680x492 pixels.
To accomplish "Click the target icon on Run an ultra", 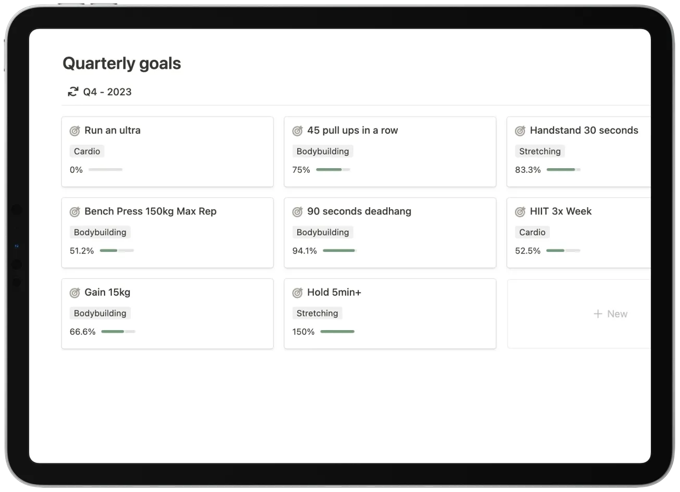I will point(75,130).
